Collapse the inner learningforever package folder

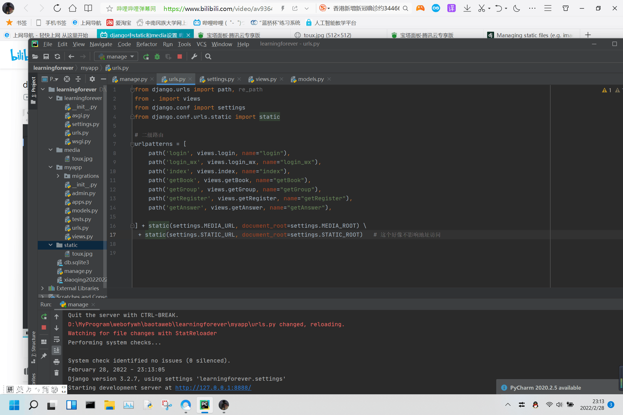51,98
